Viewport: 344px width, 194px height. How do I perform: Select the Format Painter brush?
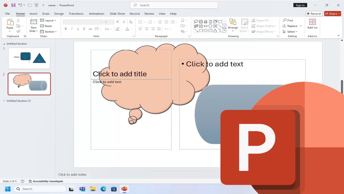pos(18,32)
